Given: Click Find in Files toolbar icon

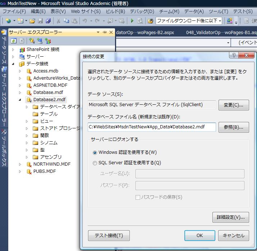Looking at the screenshot, I should (150, 21).
